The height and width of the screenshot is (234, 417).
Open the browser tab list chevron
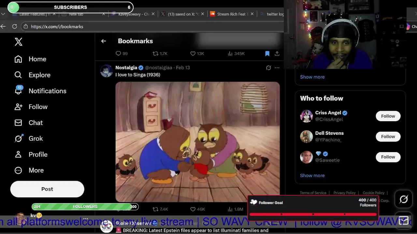point(3,14)
